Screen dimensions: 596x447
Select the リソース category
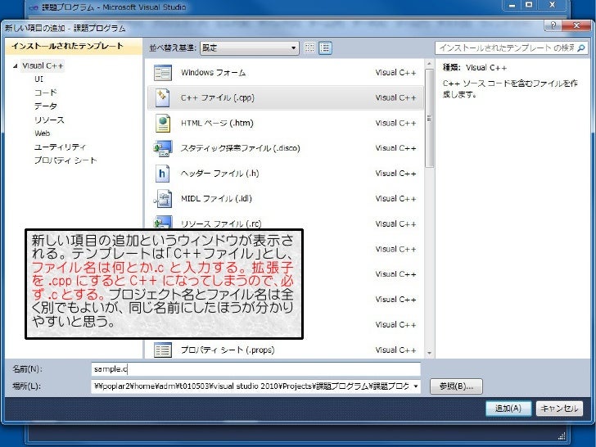click(49, 120)
